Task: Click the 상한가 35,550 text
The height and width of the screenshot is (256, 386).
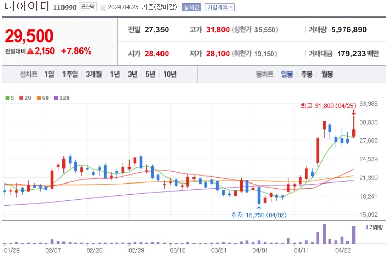Action: pos(255,30)
